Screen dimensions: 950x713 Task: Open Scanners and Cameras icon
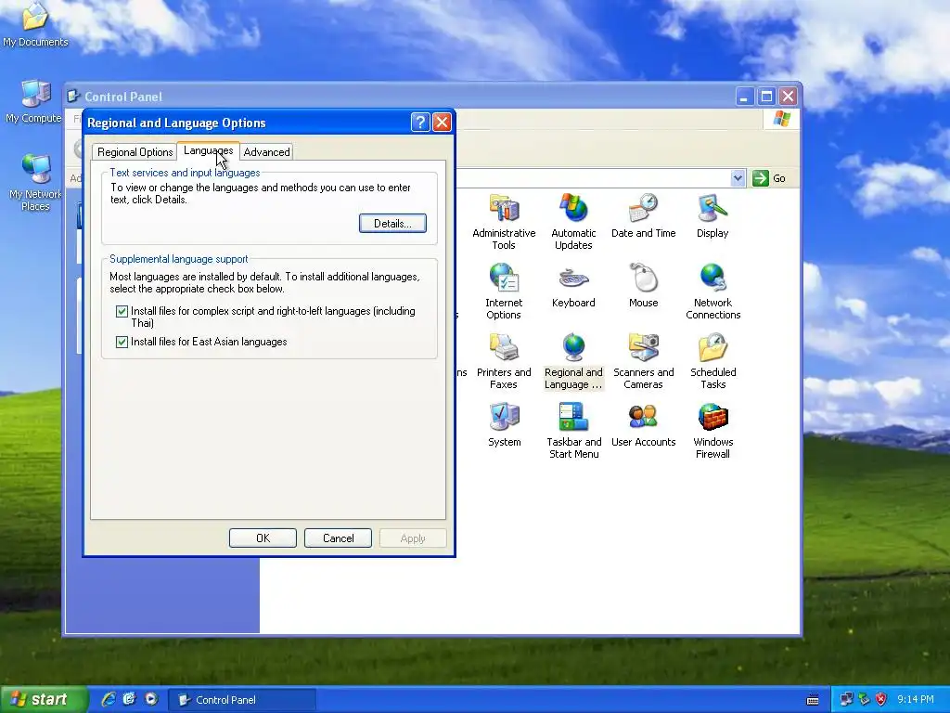click(643, 360)
